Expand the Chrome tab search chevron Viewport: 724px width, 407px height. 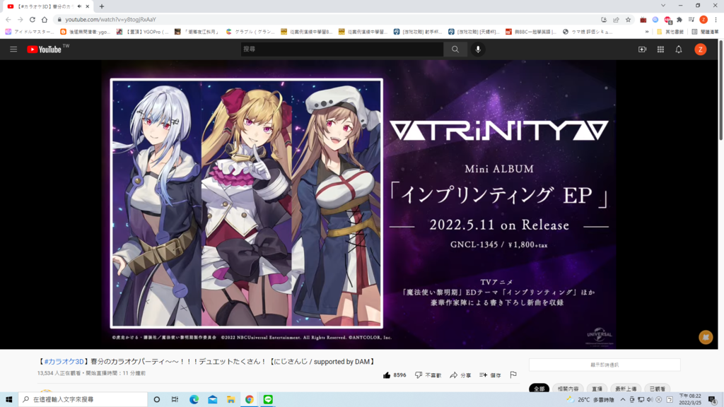pos(663,6)
